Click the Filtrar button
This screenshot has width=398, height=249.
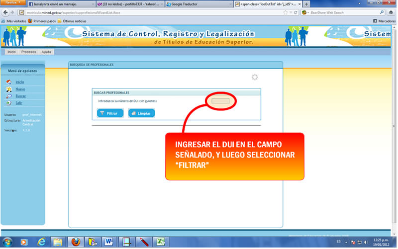point(110,113)
